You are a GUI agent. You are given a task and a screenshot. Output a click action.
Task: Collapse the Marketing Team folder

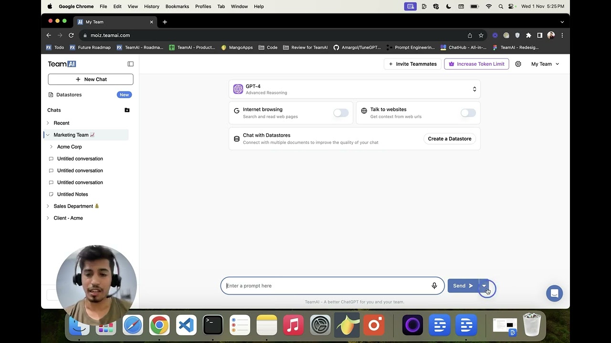[x=47, y=135]
